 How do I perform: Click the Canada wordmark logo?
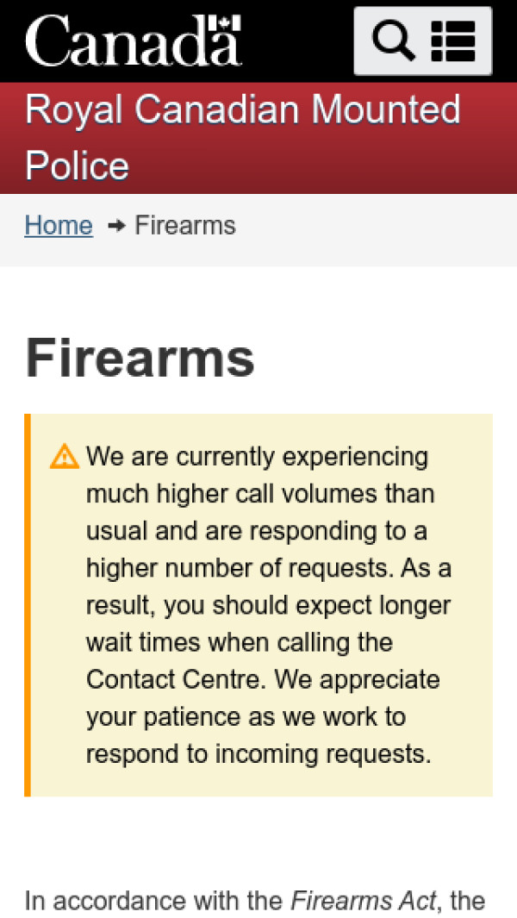tap(134, 41)
